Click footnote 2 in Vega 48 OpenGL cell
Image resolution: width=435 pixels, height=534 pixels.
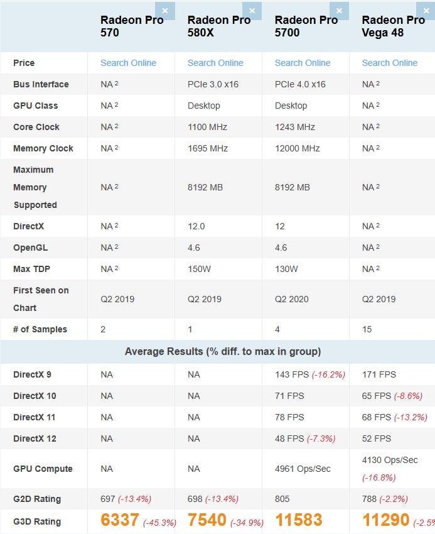(x=377, y=246)
